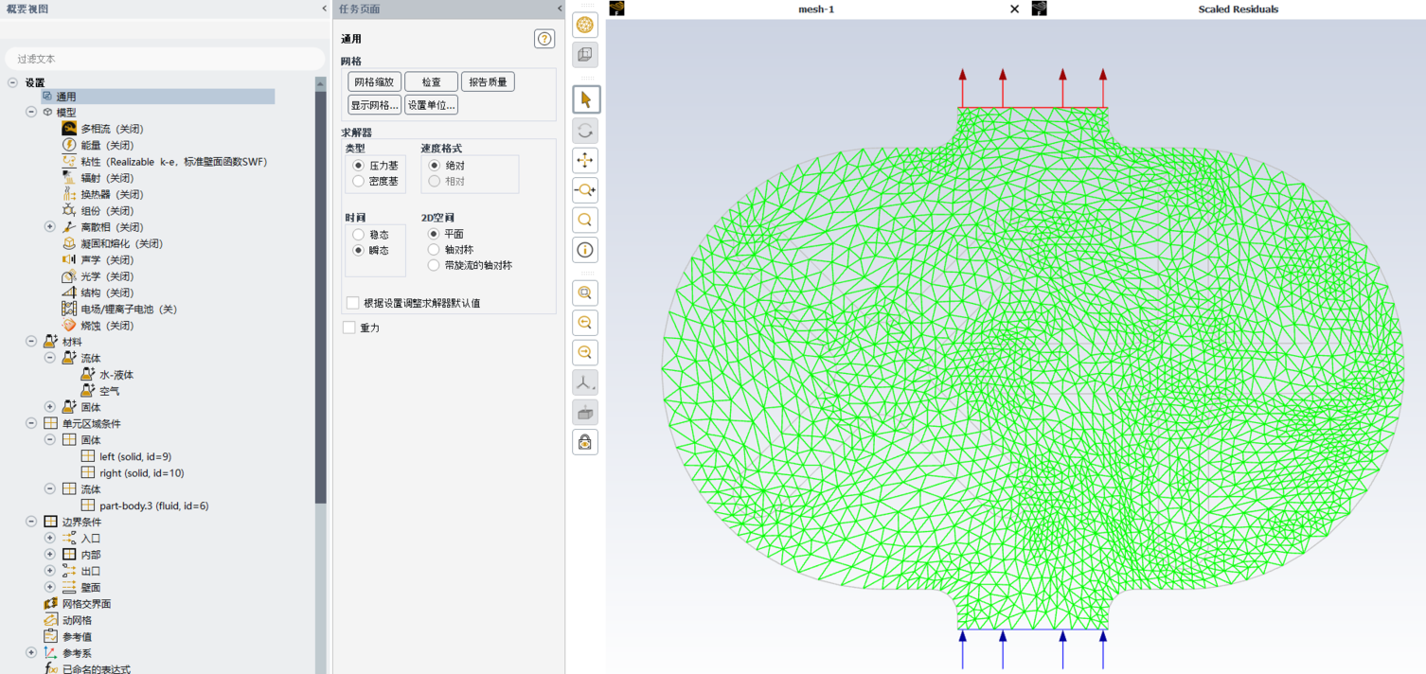Open the mesh display options icon

tap(585, 25)
